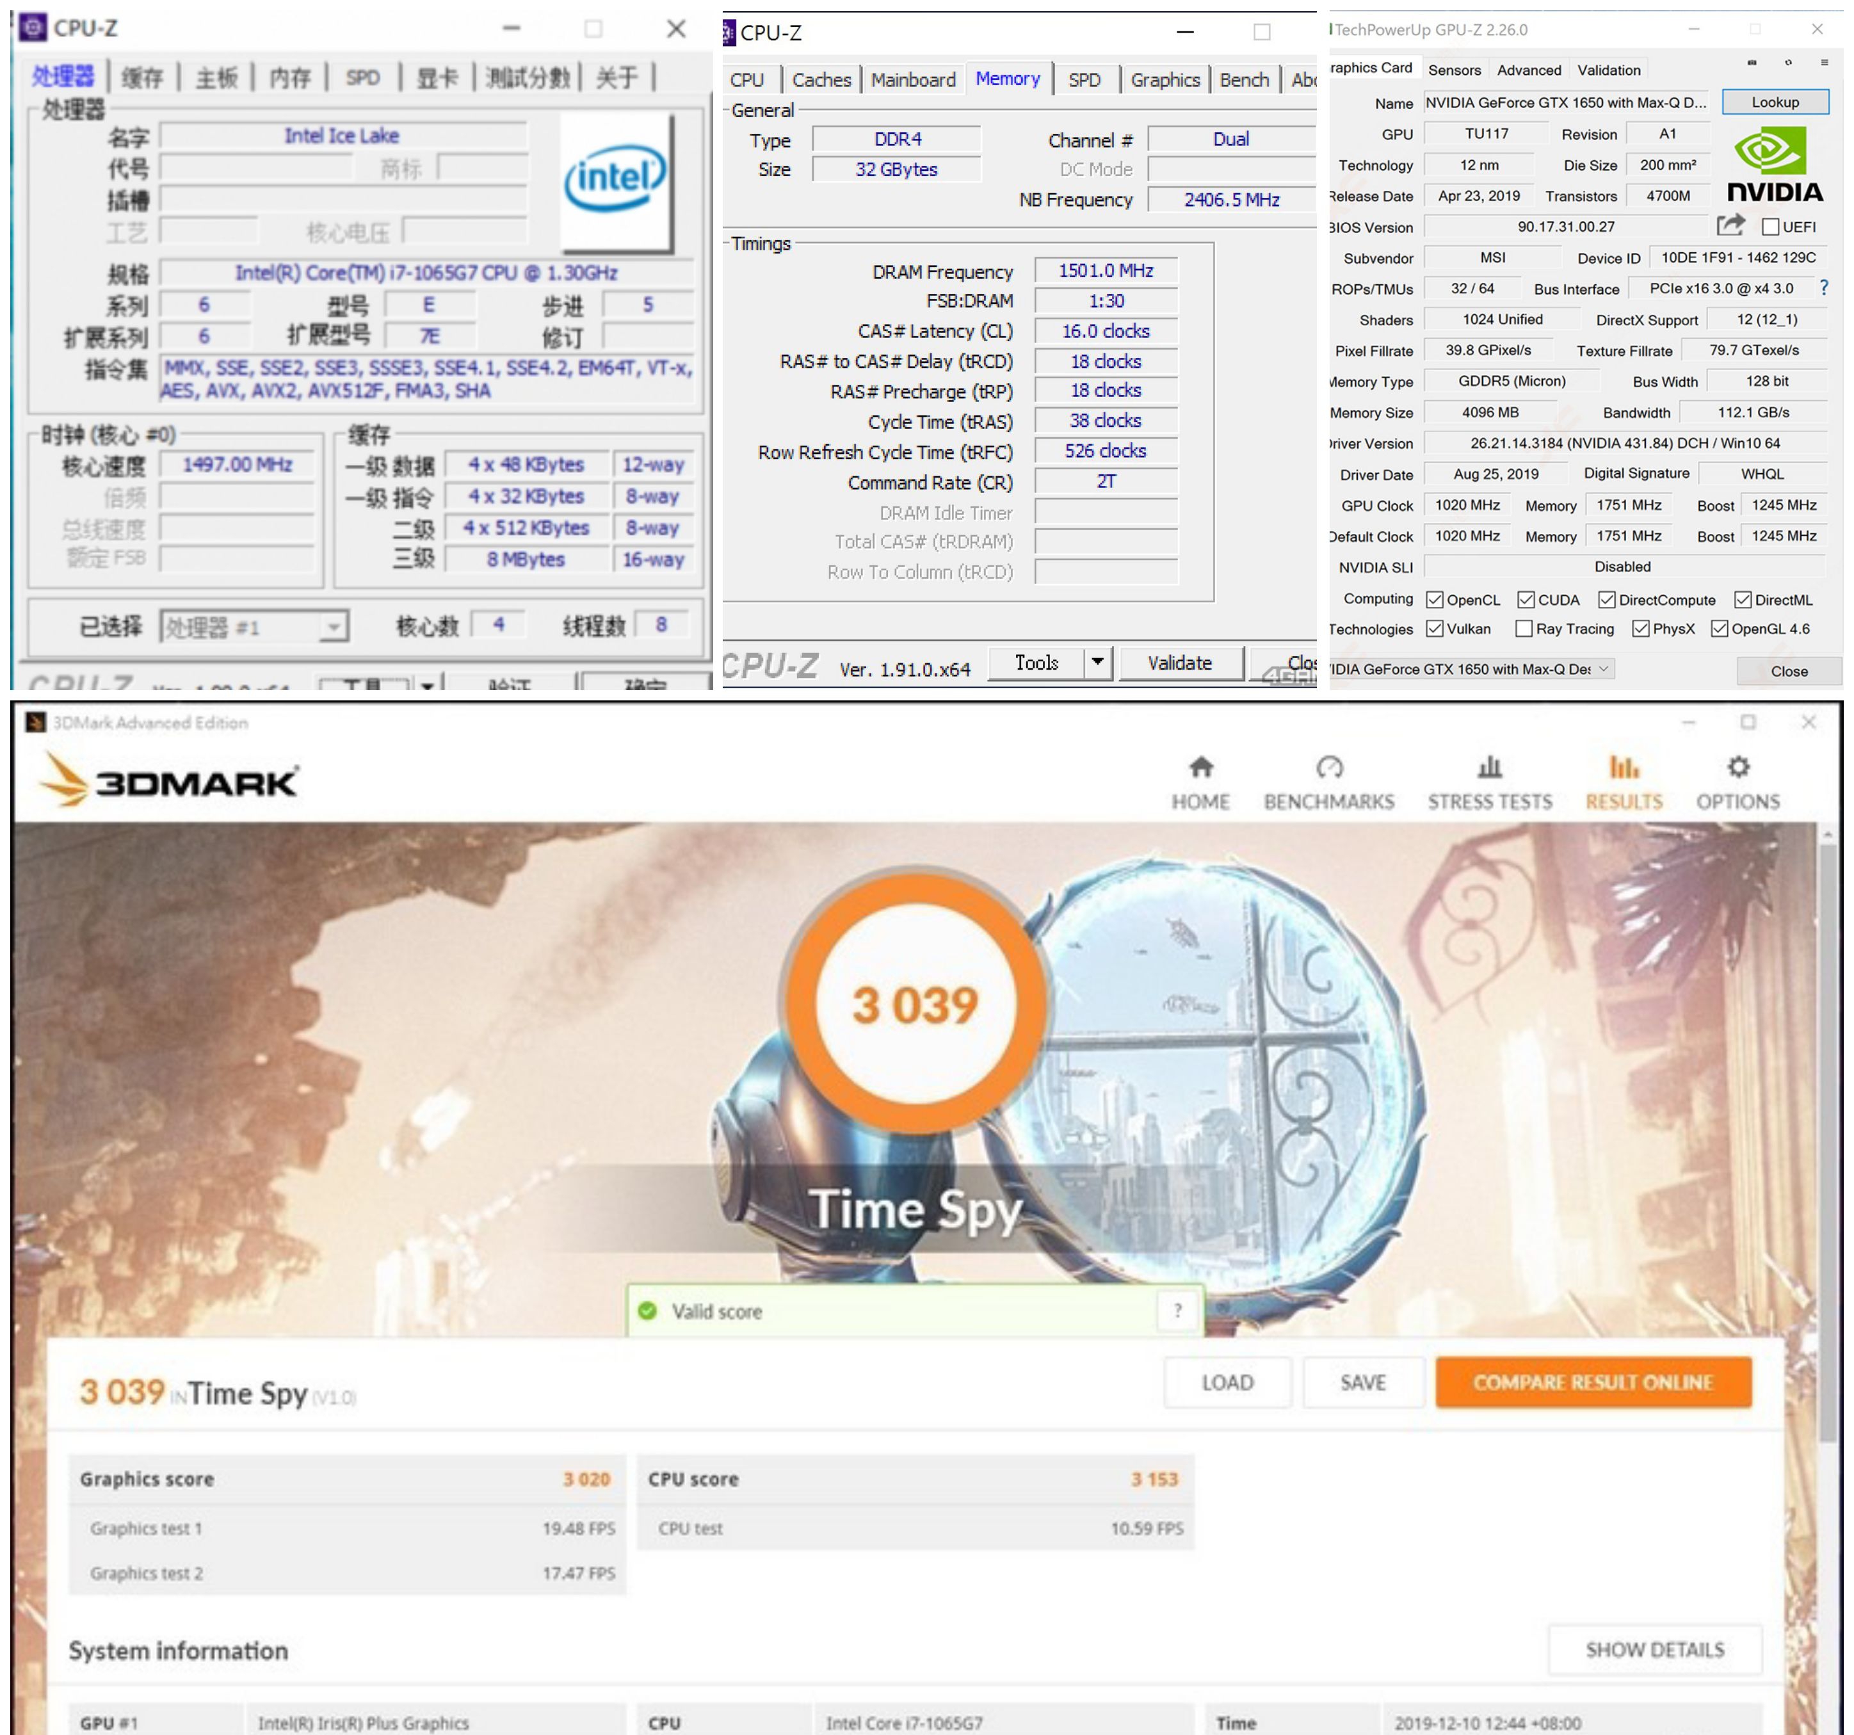The width and height of the screenshot is (1854, 1735).
Task: Click the Memory Type value GDDR5 (Micron)
Action: tap(1511, 380)
